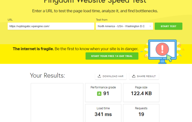Click the blank site screenshot thumbnail
Screen dimensions: 192x122
[x=57, y=103]
